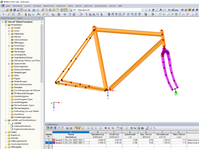Save the model with the floppy disk icon

[x=18, y=10]
